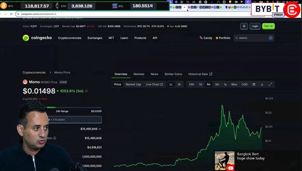Viewport: 302px width, 171px height.
Task: Click the Momo coin avatar icon
Action: tap(25, 82)
